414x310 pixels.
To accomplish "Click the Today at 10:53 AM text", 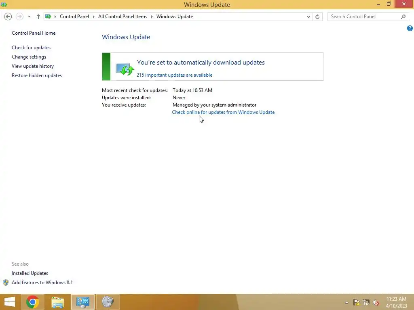I will 192,90.
